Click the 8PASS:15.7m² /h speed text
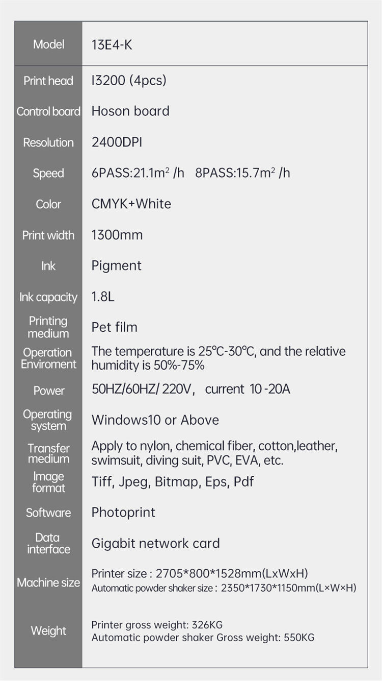Viewport: 382px width, 681px height. [x=242, y=173]
